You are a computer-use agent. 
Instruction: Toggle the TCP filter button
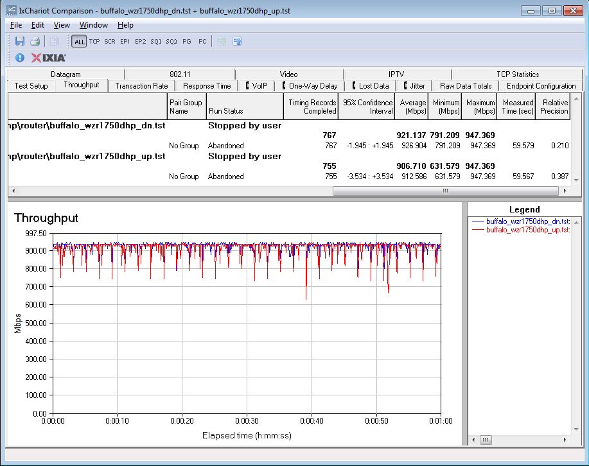pyautogui.click(x=94, y=41)
